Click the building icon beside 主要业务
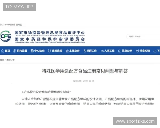This screenshot has height=128, width=160. tap(67, 51)
